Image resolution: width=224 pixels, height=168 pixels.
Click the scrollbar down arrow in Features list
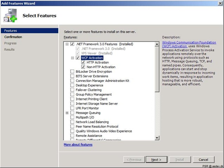click(x=157, y=138)
